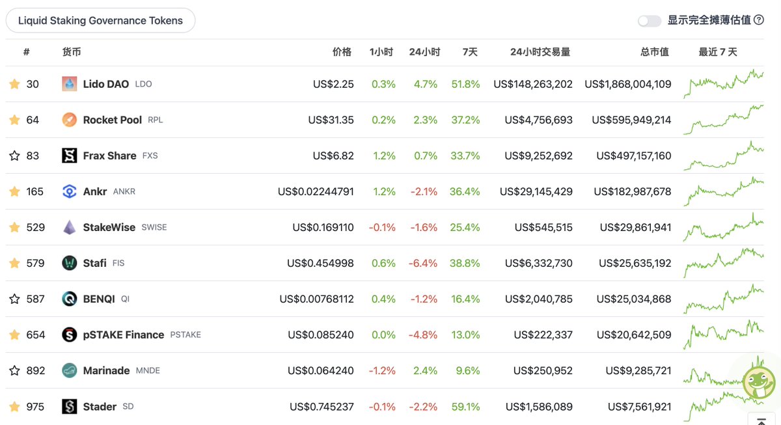781x425 pixels.
Task: Sort by the 价格 column header
Action: pos(342,52)
